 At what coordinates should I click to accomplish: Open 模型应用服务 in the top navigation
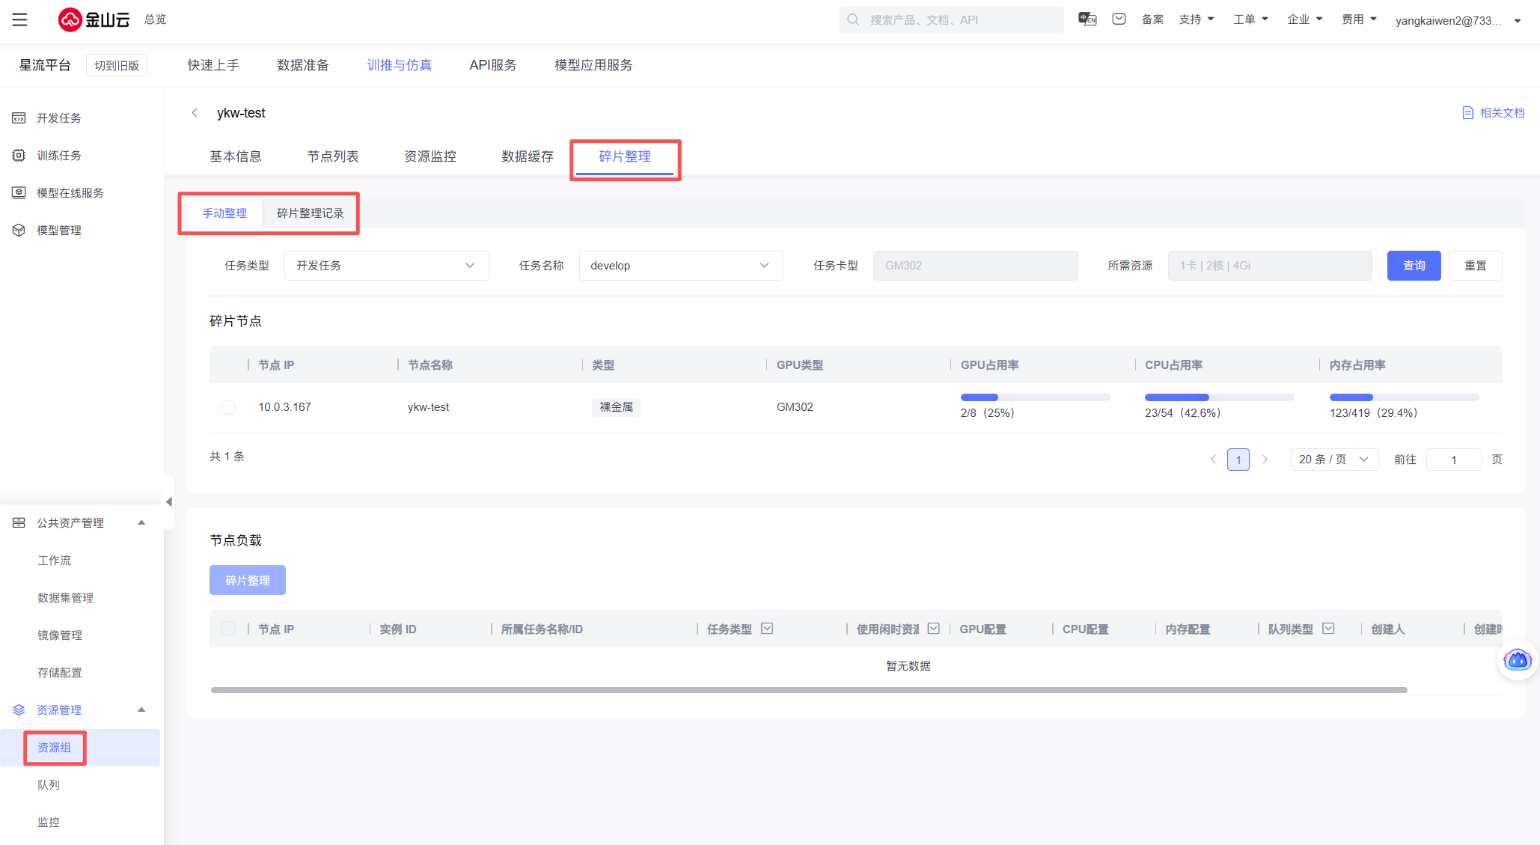point(593,65)
